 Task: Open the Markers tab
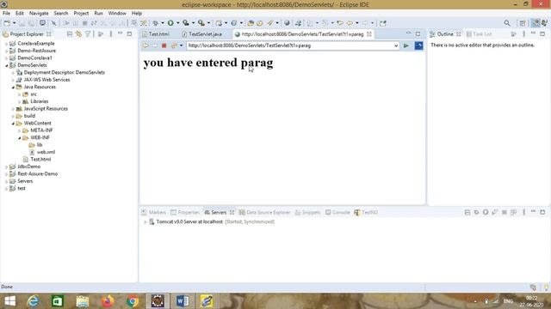pyautogui.click(x=154, y=212)
